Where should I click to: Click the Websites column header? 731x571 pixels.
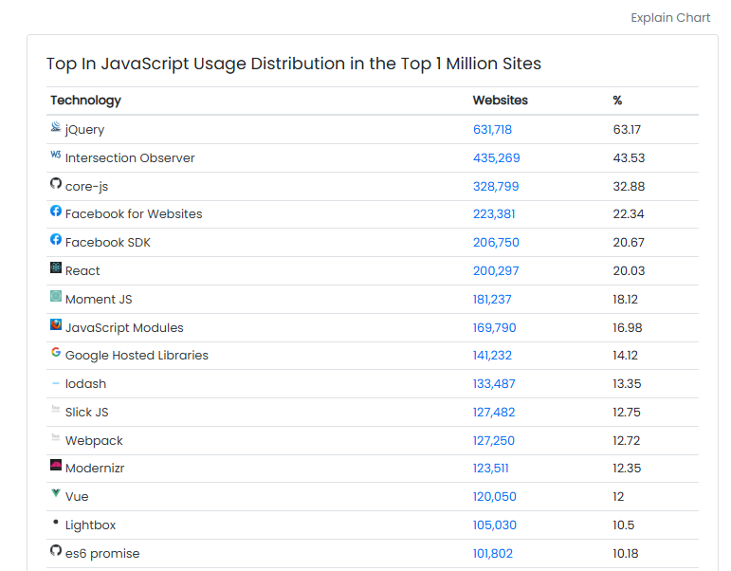501,101
